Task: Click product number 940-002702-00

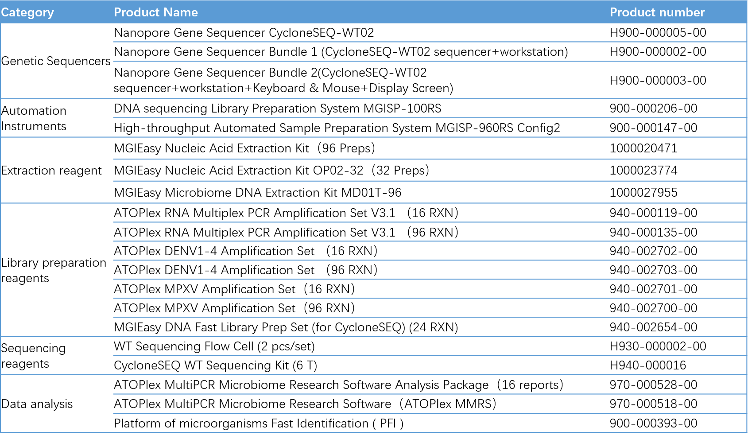Action: tap(654, 251)
